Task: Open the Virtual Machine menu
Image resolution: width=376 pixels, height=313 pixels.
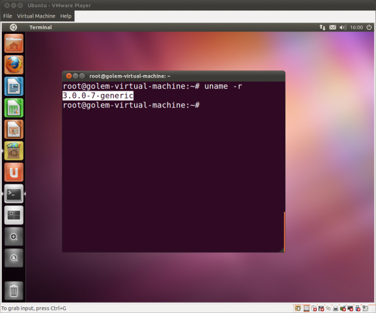Action: pos(36,16)
